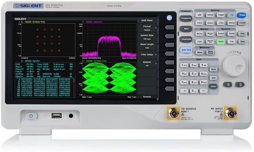Click the Marker Fn key
The height and width of the screenshot is (152, 254).
pyautogui.click(x=210, y=41)
